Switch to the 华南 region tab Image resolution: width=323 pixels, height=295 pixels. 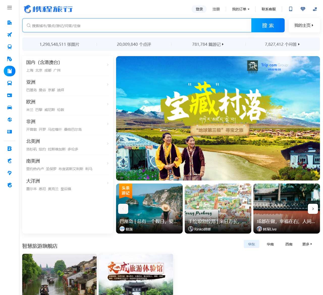pyautogui.click(x=270, y=244)
